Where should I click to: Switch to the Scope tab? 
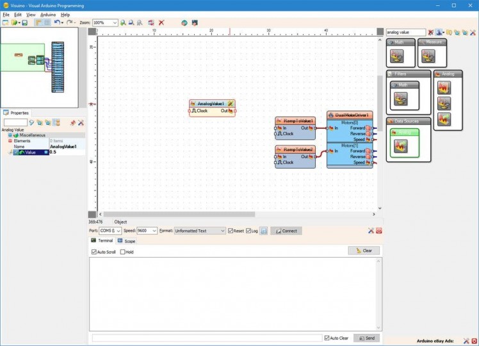(127, 241)
